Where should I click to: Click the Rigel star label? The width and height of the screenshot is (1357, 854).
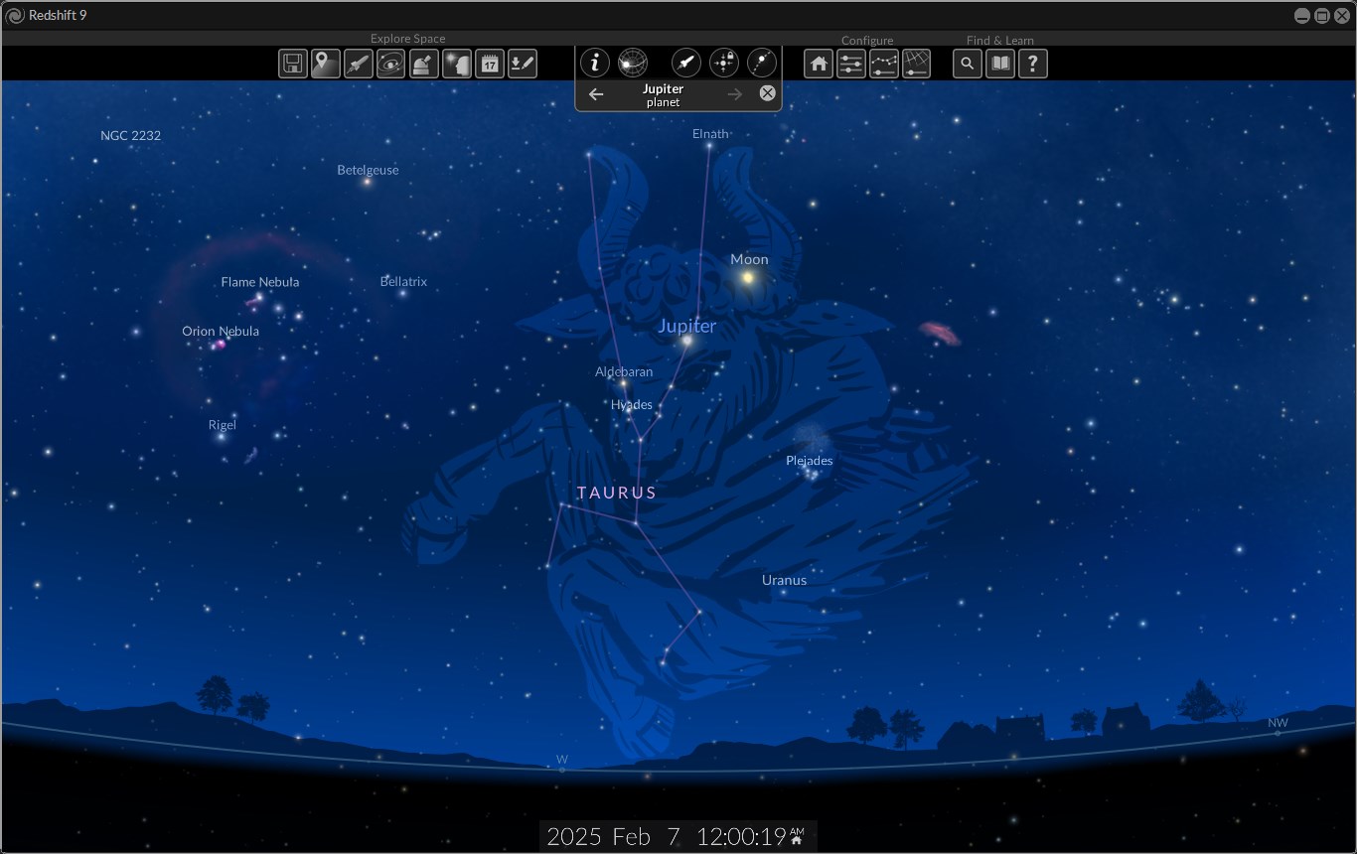(223, 425)
